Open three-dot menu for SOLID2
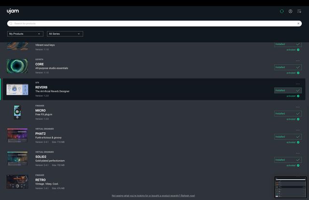This screenshot has width=309, height=200. coord(298,154)
